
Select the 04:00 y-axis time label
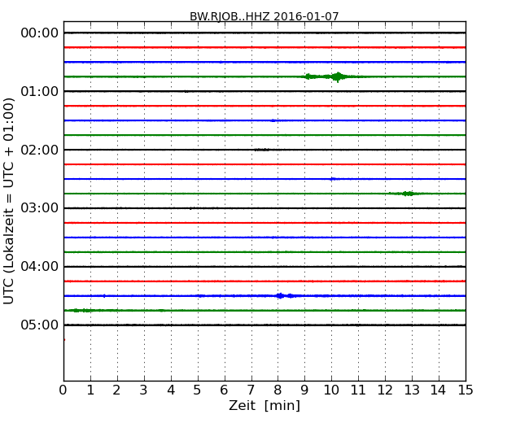coord(40,267)
